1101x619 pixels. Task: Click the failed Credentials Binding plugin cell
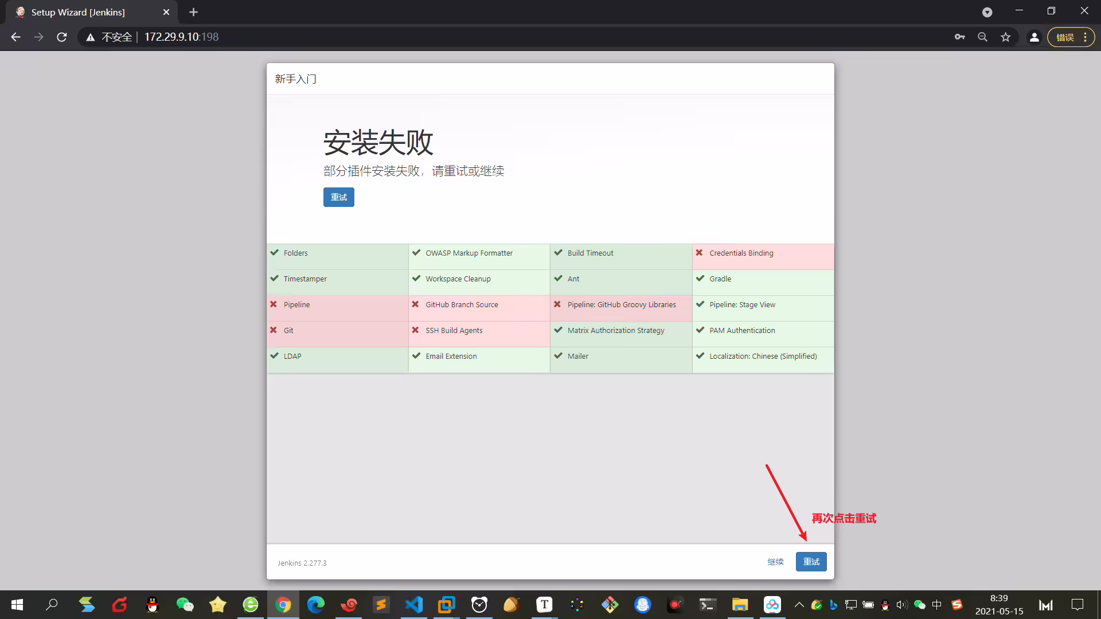pyautogui.click(x=763, y=256)
